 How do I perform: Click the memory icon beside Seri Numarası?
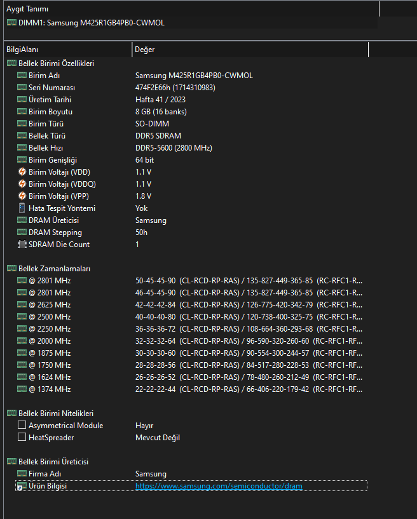[22, 87]
